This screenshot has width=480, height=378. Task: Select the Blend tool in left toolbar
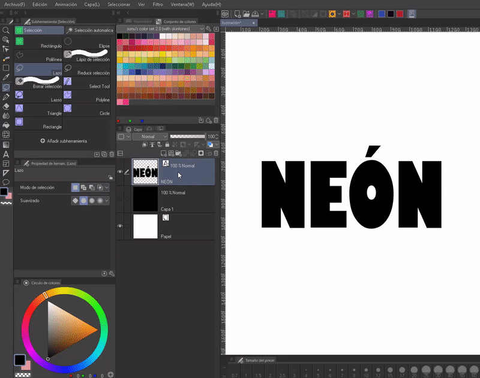point(6,116)
